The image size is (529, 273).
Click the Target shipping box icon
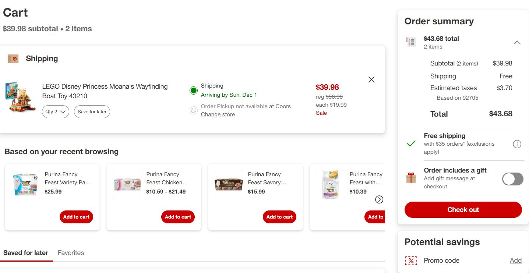click(x=13, y=58)
